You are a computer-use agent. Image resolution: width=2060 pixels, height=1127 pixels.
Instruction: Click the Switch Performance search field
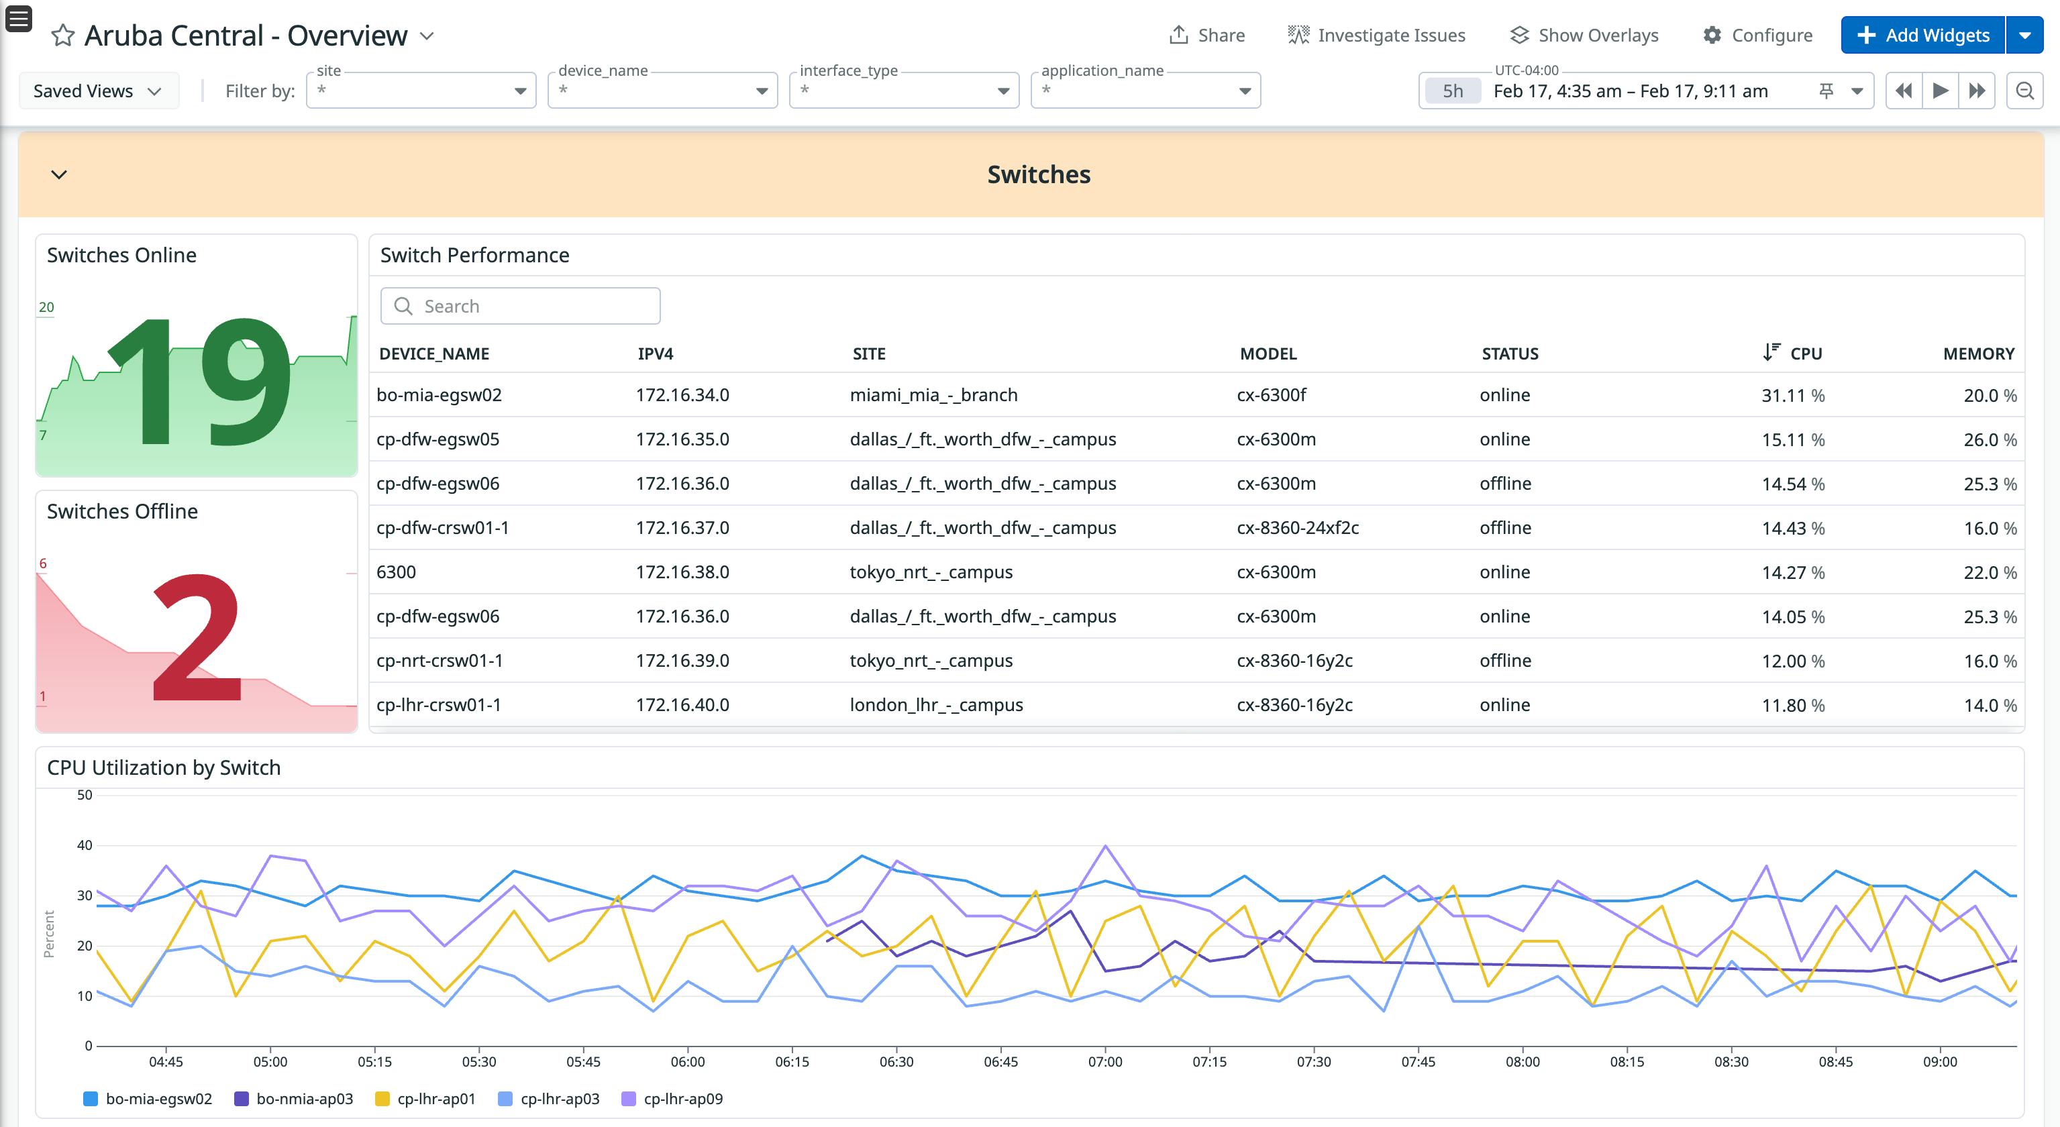520,305
